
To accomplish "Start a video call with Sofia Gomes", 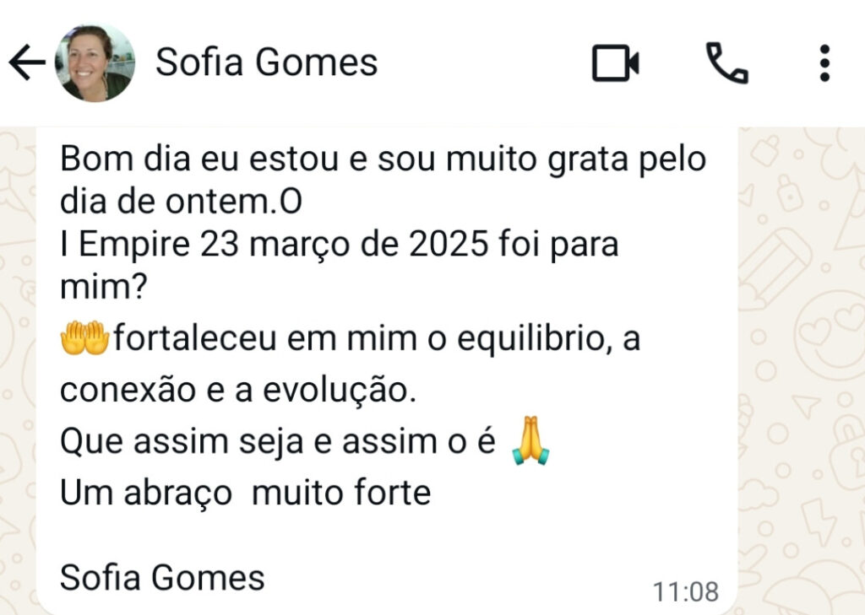I will click(615, 64).
